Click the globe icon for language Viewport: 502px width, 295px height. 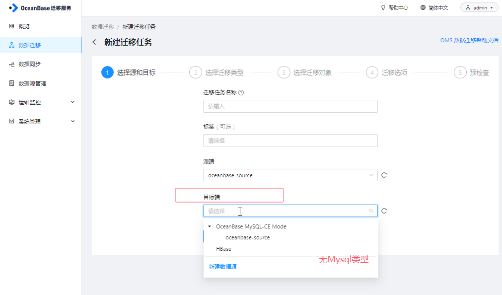423,7
